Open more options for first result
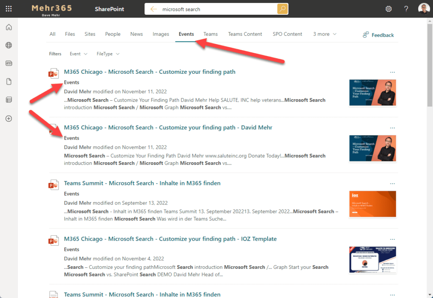433x298 pixels. coord(392,72)
